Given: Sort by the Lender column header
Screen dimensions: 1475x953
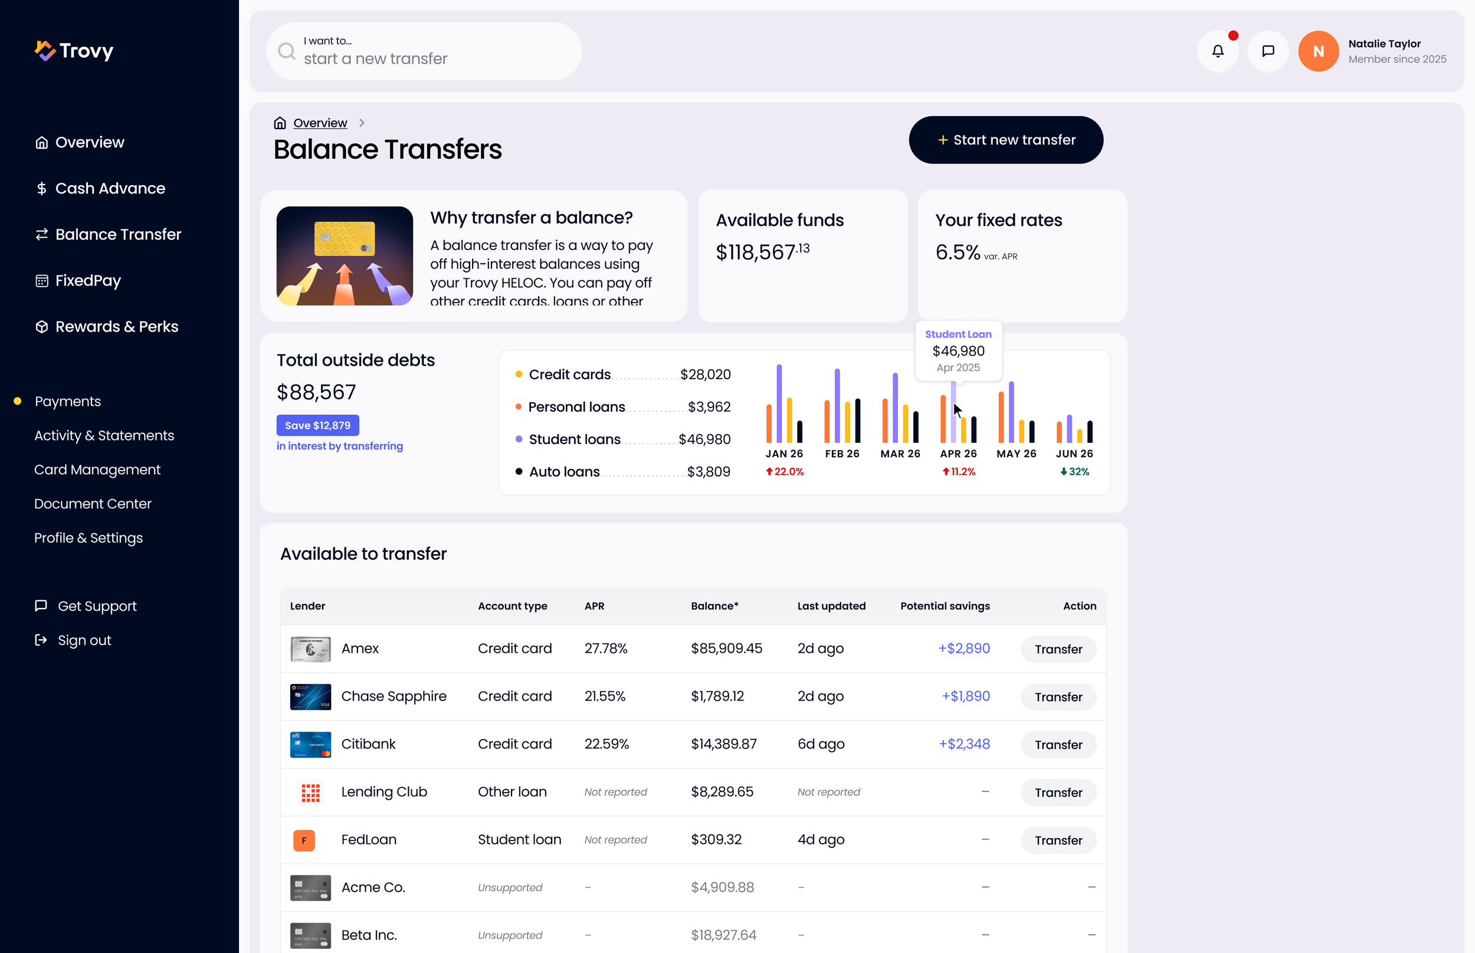Looking at the screenshot, I should 307,606.
